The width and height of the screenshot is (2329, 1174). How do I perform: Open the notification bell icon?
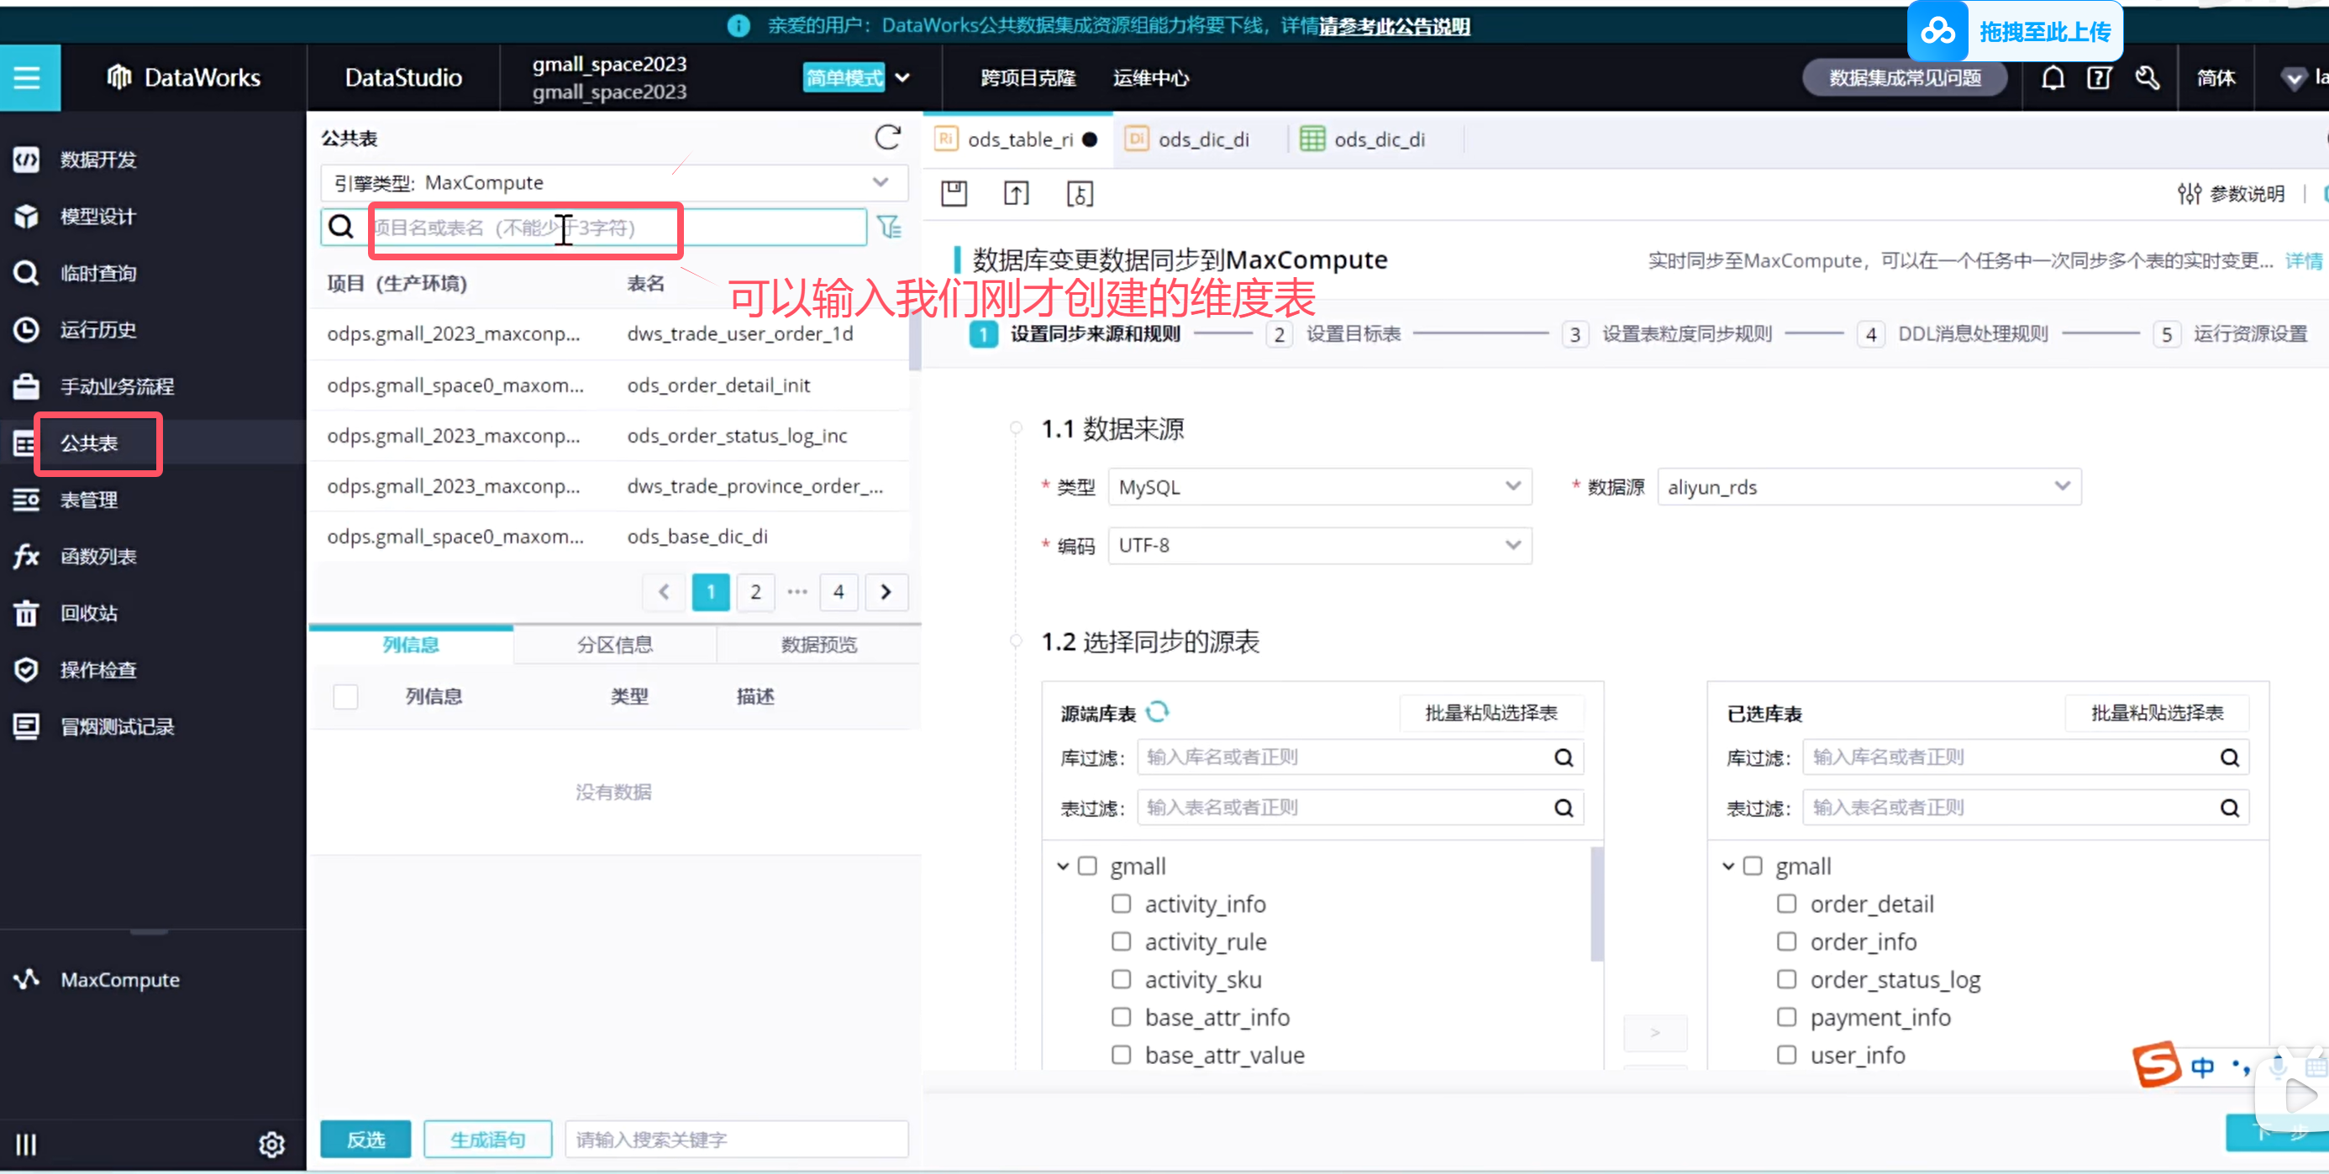click(x=2053, y=79)
